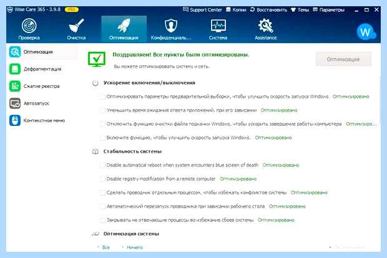The image size is (387, 258).
Task: Click the PRO badge in title bar
Action: tap(72, 9)
